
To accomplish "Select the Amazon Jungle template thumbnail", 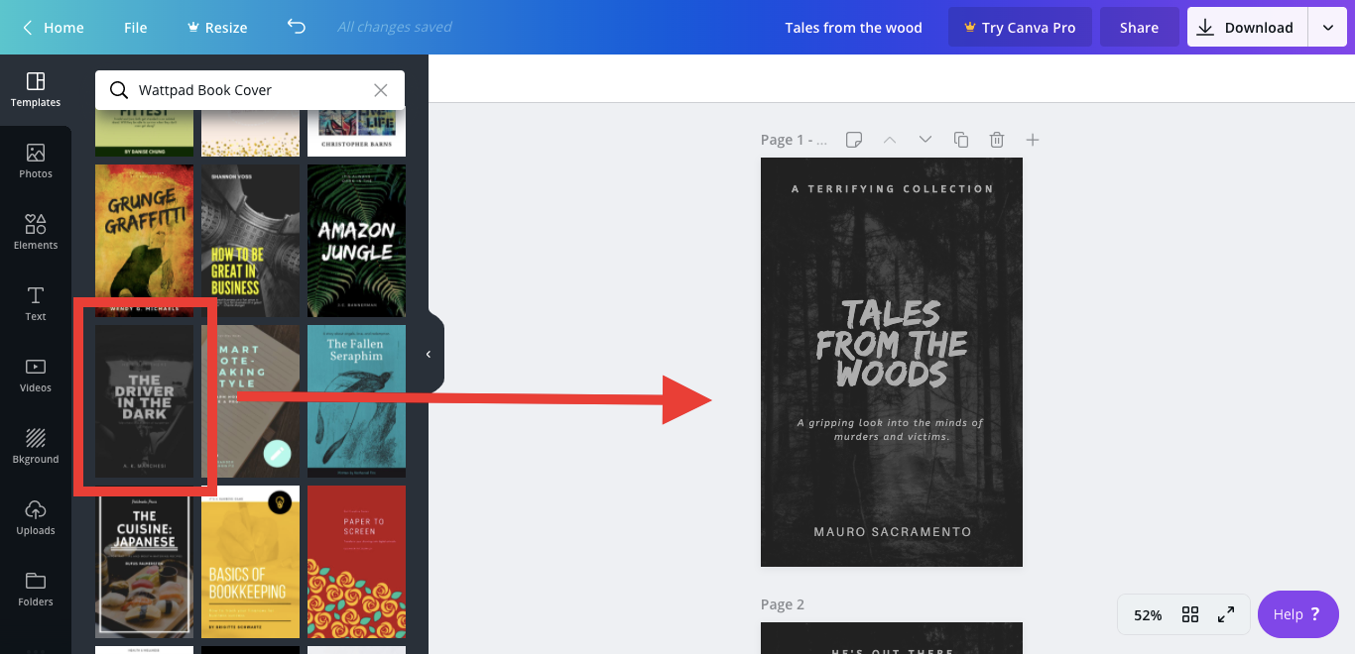I will [356, 241].
